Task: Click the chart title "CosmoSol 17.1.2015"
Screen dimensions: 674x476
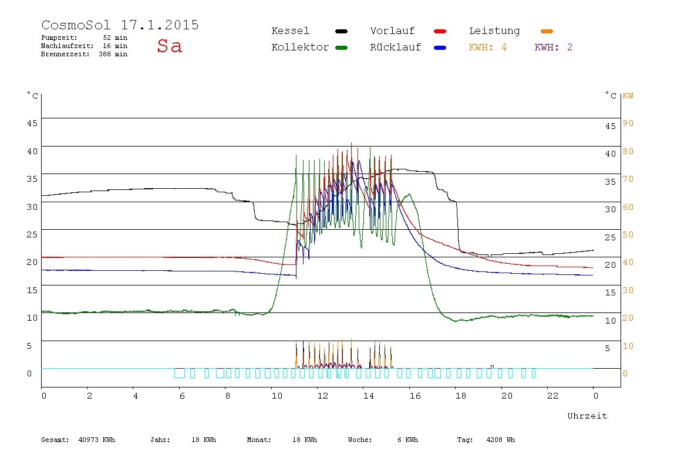Action: [x=120, y=25]
